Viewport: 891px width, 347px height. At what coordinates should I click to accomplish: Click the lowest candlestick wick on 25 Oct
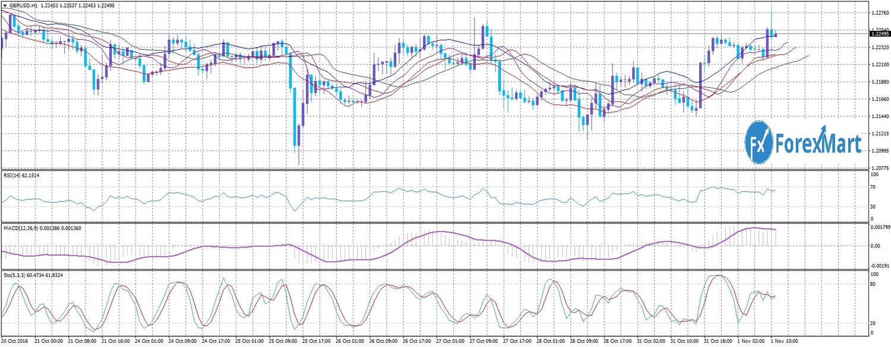(298, 157)
